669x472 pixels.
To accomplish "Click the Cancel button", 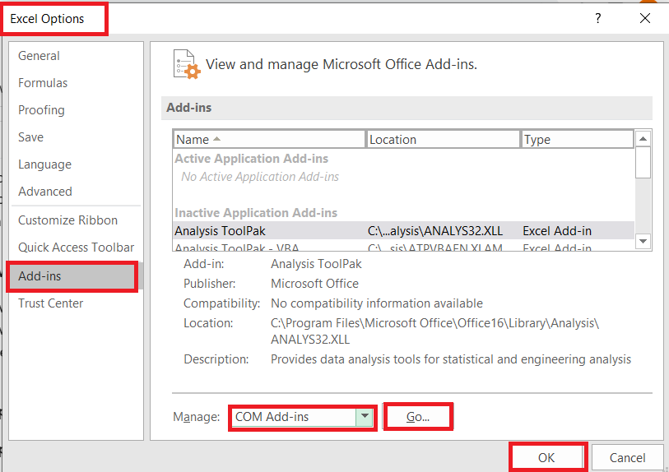I will (x=627, y=457).
